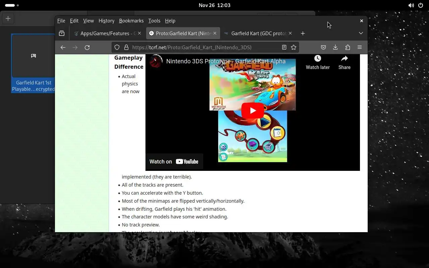Click Share on the video
This screenshot has height=268, width=429.
345,62
